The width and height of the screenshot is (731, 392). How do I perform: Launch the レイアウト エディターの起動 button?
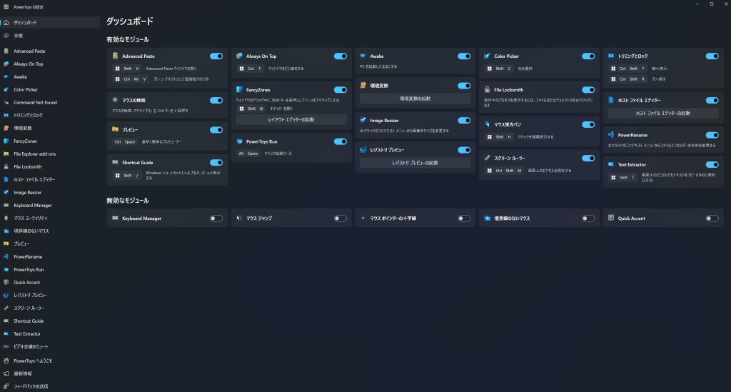click(291, 120)
